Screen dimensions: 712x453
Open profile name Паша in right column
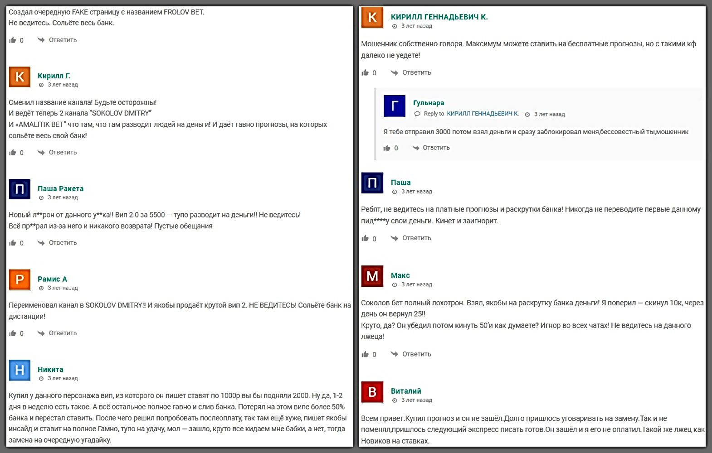400,182
